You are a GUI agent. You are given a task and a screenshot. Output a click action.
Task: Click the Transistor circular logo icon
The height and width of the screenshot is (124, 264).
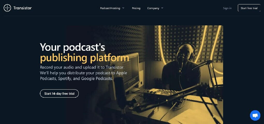[x=7, y=8]
